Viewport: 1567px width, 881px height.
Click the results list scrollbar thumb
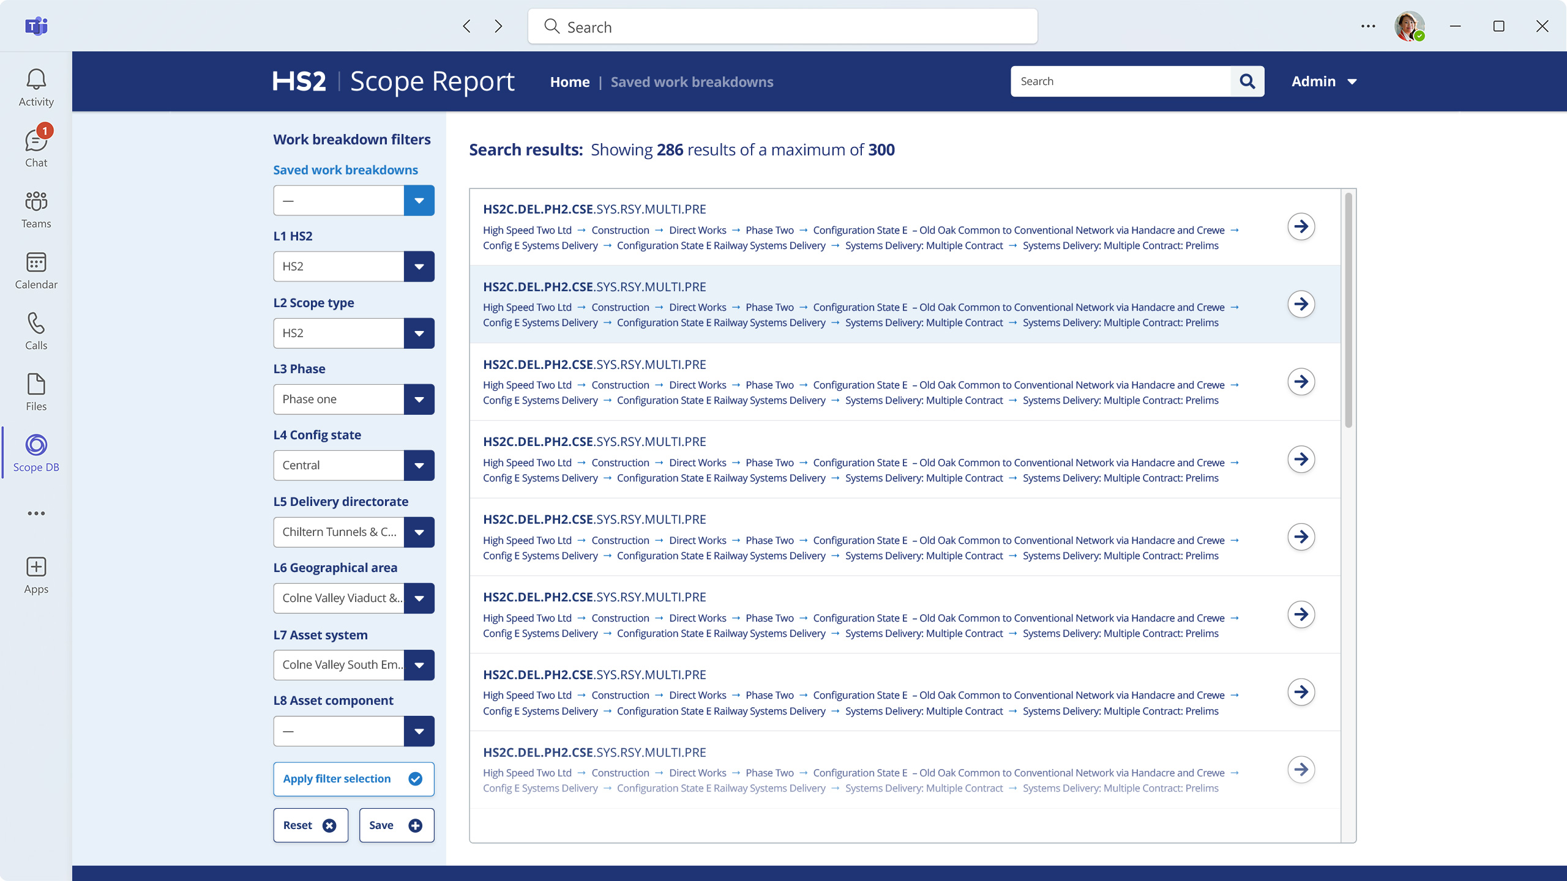(x=1348, y=310)
